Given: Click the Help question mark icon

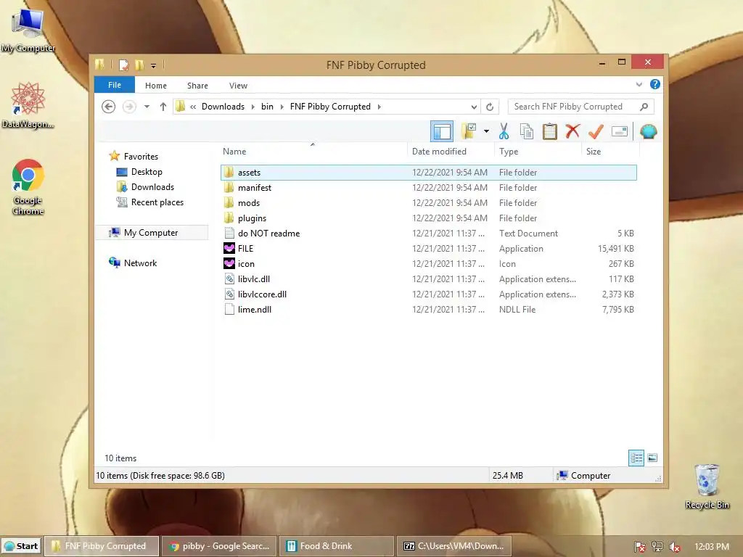Looking at the screenshot, I should pos(655,84).
